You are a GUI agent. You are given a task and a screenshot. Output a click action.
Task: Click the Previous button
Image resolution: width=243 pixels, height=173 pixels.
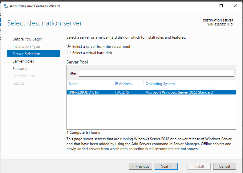[140, 166]
